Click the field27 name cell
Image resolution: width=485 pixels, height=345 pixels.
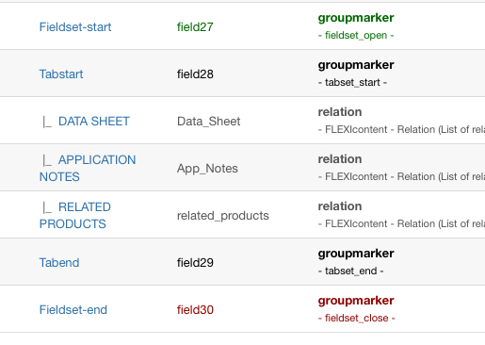point(195,27)
